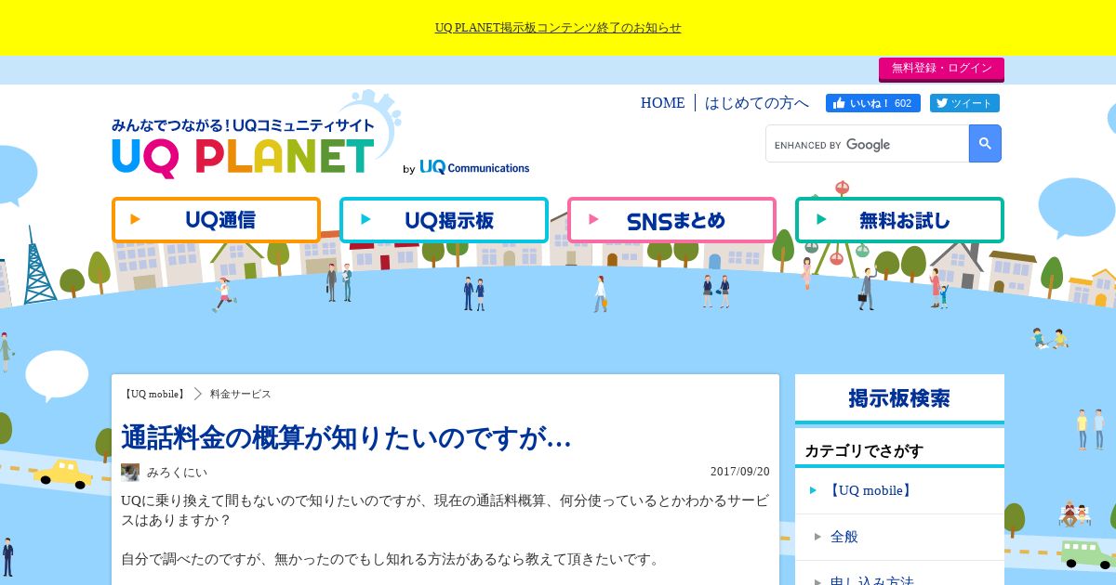Image resolution: width=1116 pixels, height=585 pixels.
Task: Click みろくにい user avatar thumbnail
Action: 130,472
